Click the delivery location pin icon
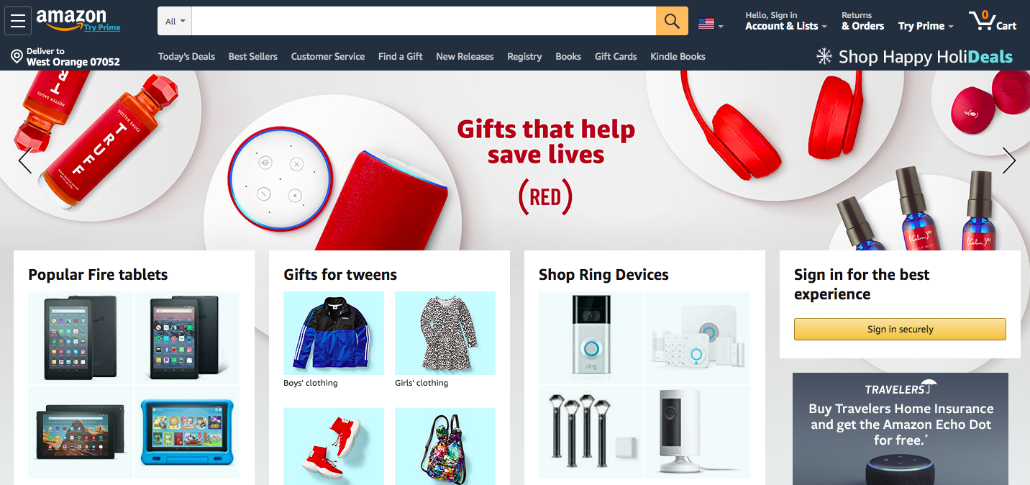The width and height of the screenshot is (1030, 485). 17,57
